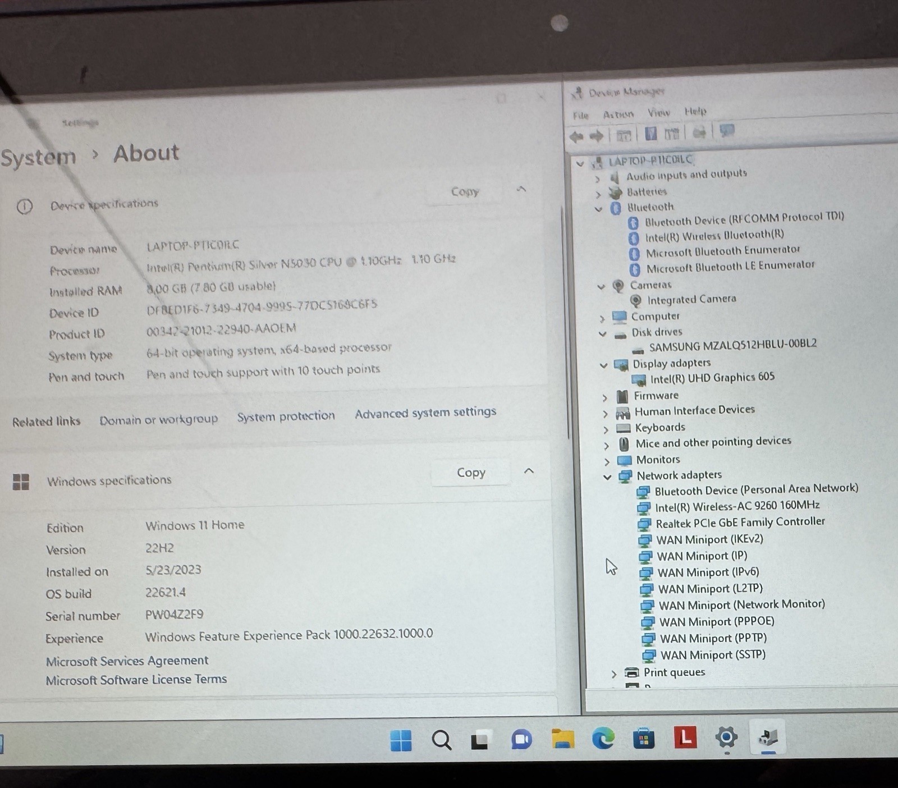Collapse the Cameras category
Screen dimensions: 898x788
pyautogui.click(x=601, y=287)
